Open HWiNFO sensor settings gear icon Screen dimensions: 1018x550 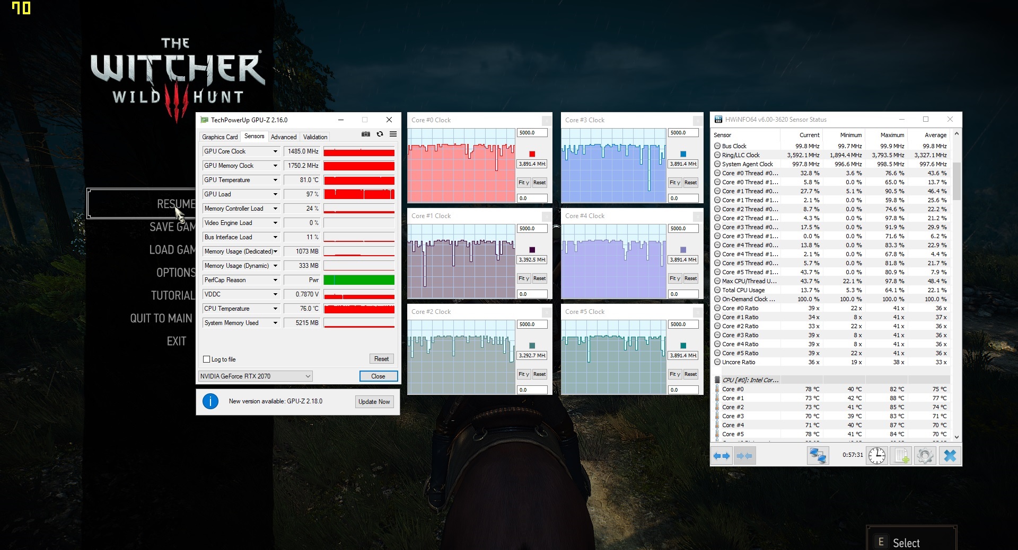pos(925,456)
